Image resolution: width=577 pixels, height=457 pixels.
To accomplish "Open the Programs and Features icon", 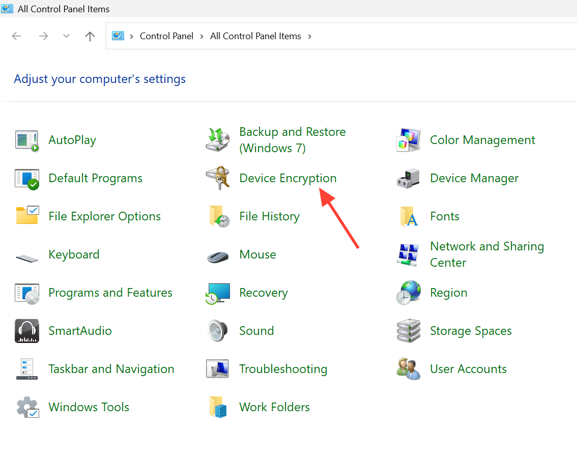I will pos(27,294).
